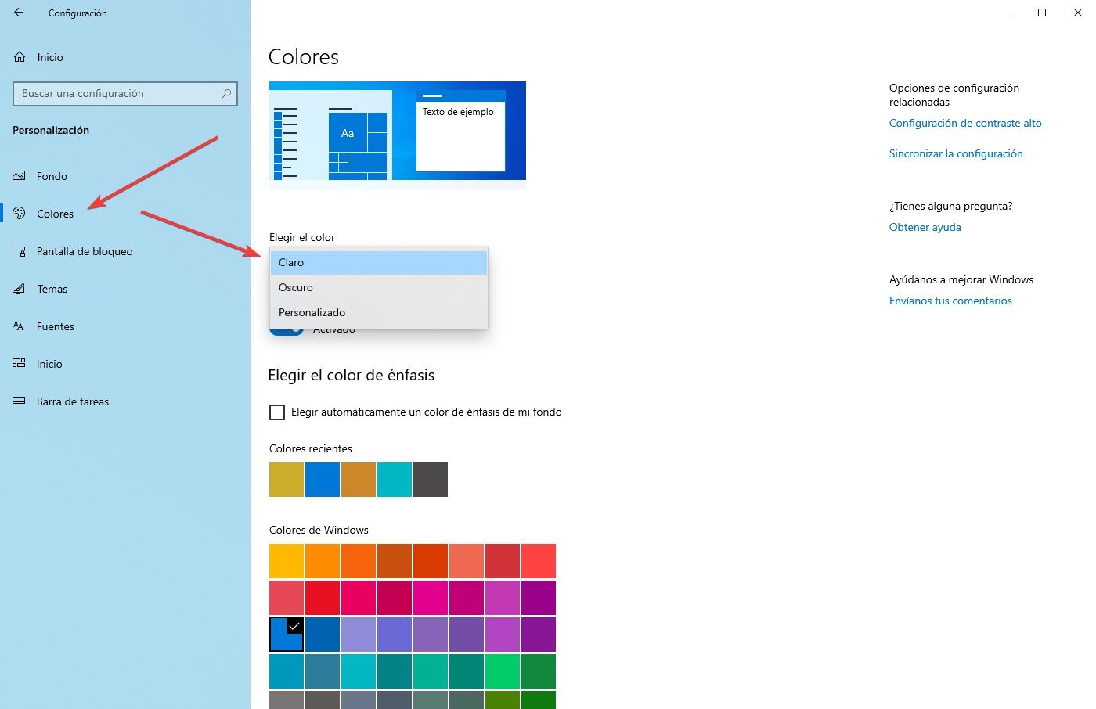Select last dark purple swatch in third Windows row
This screenshot has width=1096, height=709.
click(539, 635)
